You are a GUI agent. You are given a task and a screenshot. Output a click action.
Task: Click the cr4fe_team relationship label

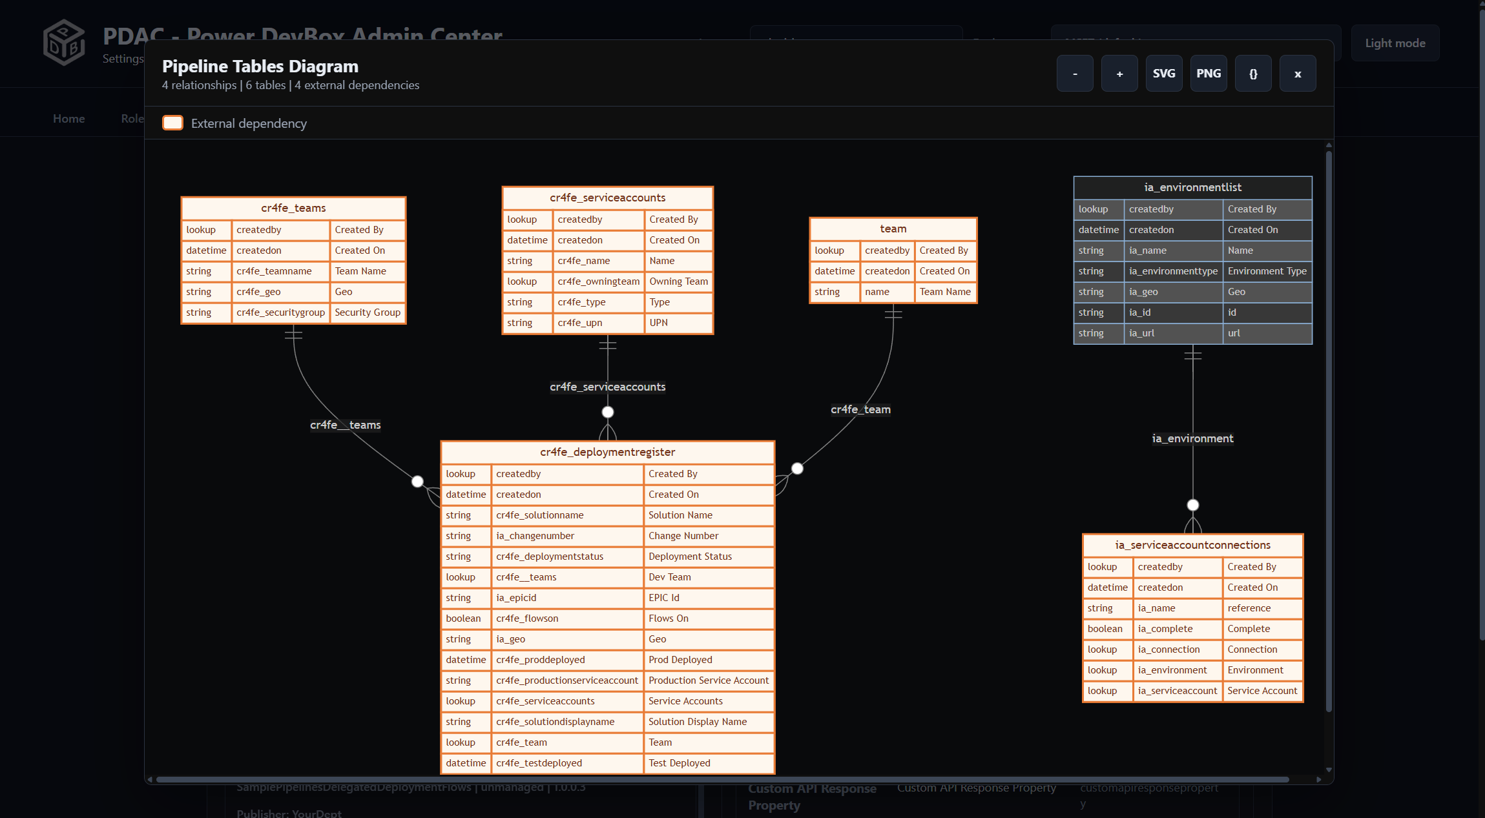861,409
